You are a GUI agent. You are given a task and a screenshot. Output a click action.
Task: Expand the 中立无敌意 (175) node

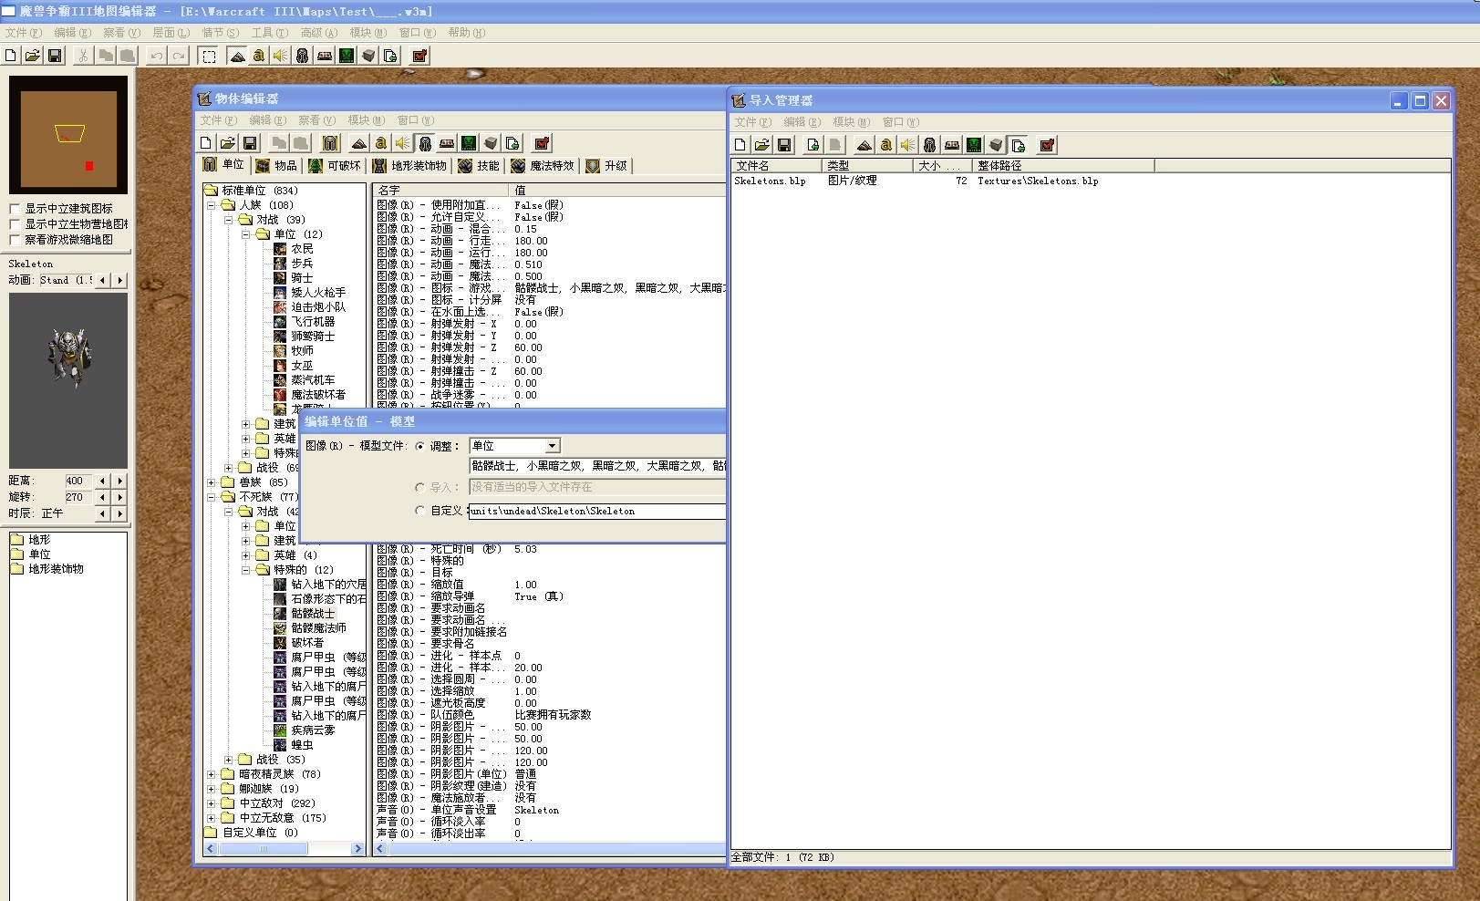pyautogui.click(x=211, y=818)
